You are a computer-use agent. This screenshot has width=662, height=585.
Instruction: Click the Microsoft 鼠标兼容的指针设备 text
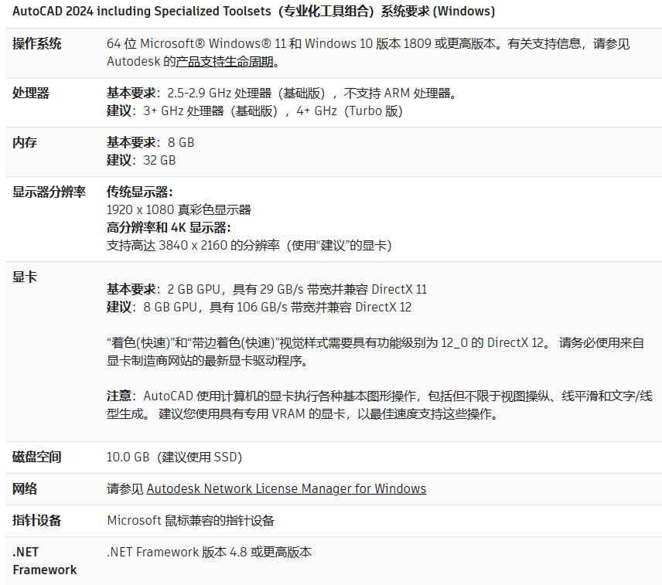[x=190, y=520]
